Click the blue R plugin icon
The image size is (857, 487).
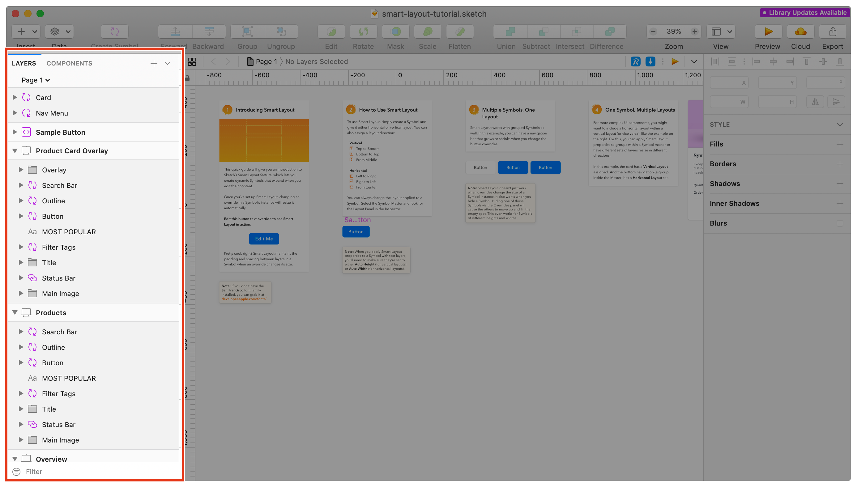coord(635,61)
